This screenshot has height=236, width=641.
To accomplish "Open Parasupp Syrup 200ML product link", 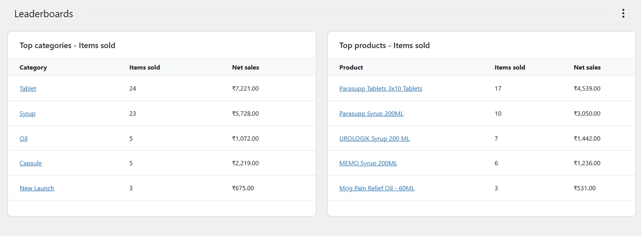I will click(371, 114).
